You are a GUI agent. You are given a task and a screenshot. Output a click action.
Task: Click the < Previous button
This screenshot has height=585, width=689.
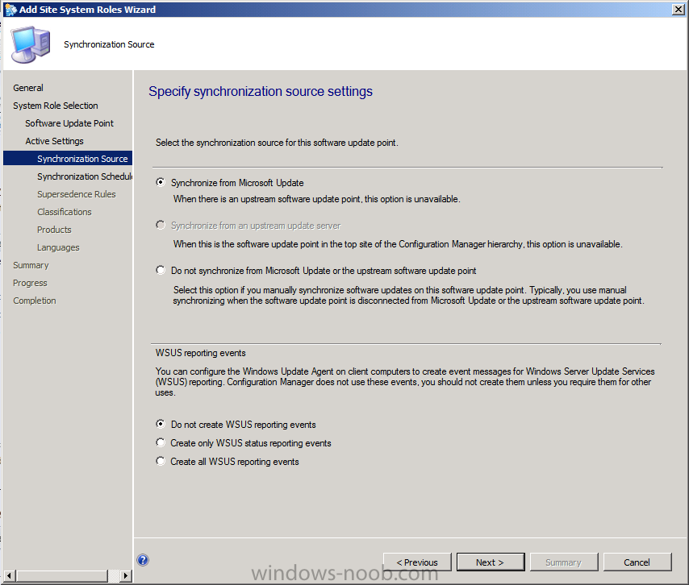tap(417, 562)
